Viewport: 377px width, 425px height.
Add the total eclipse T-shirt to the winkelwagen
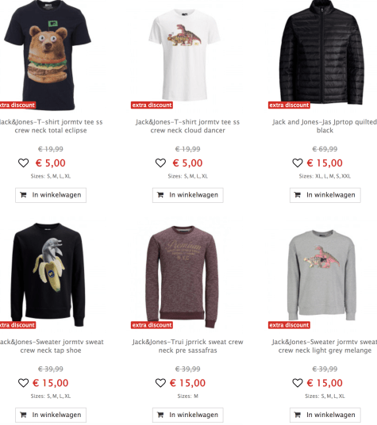pos(51,195)
